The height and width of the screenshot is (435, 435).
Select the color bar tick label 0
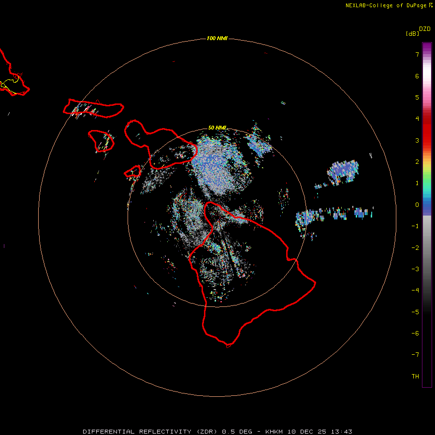point(417,205)
